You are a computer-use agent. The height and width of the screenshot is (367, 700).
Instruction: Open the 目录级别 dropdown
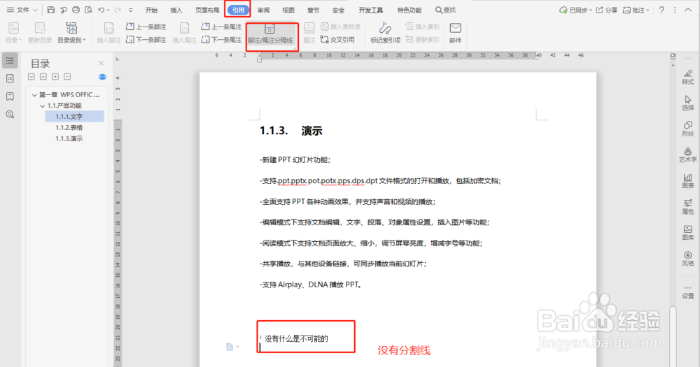click(71, 33)
